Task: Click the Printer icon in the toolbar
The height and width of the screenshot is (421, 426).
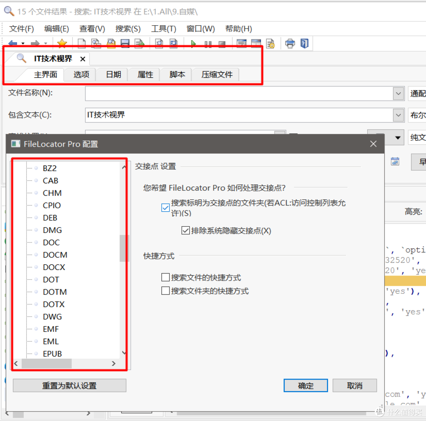Action: [290, 43]
